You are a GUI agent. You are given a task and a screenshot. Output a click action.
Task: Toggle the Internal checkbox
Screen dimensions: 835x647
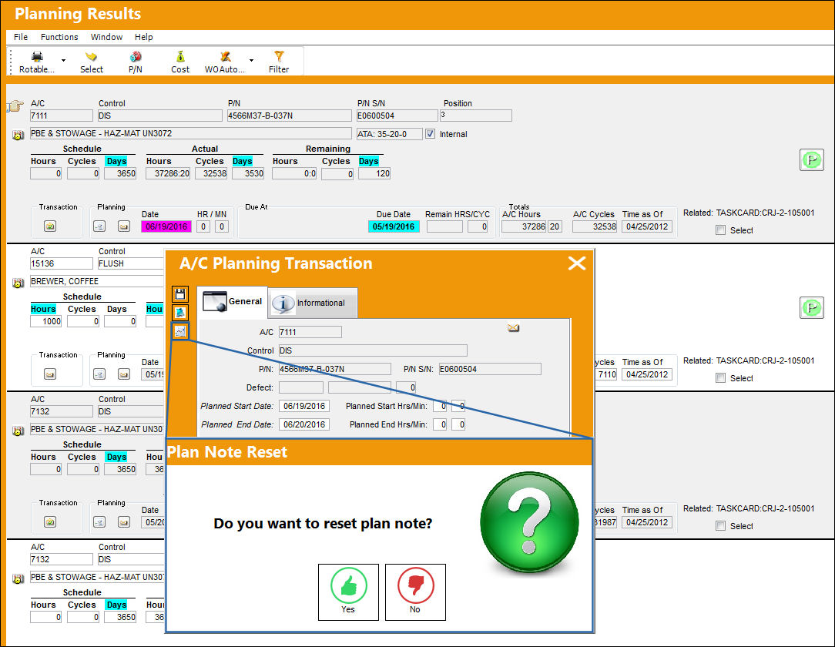tap(430, 134)
